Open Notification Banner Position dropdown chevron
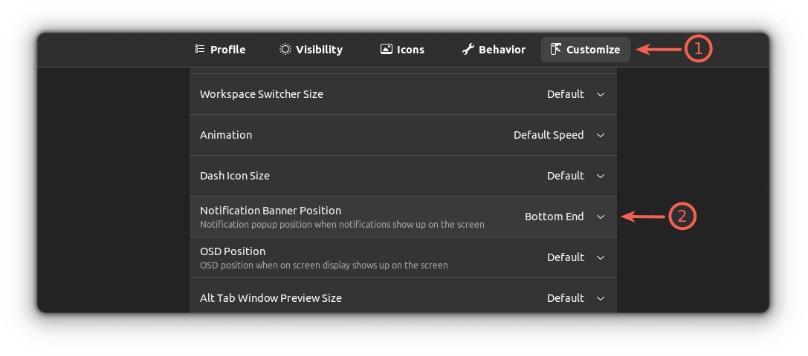Viewport: 808px width, 356px height. click(601, 217)
